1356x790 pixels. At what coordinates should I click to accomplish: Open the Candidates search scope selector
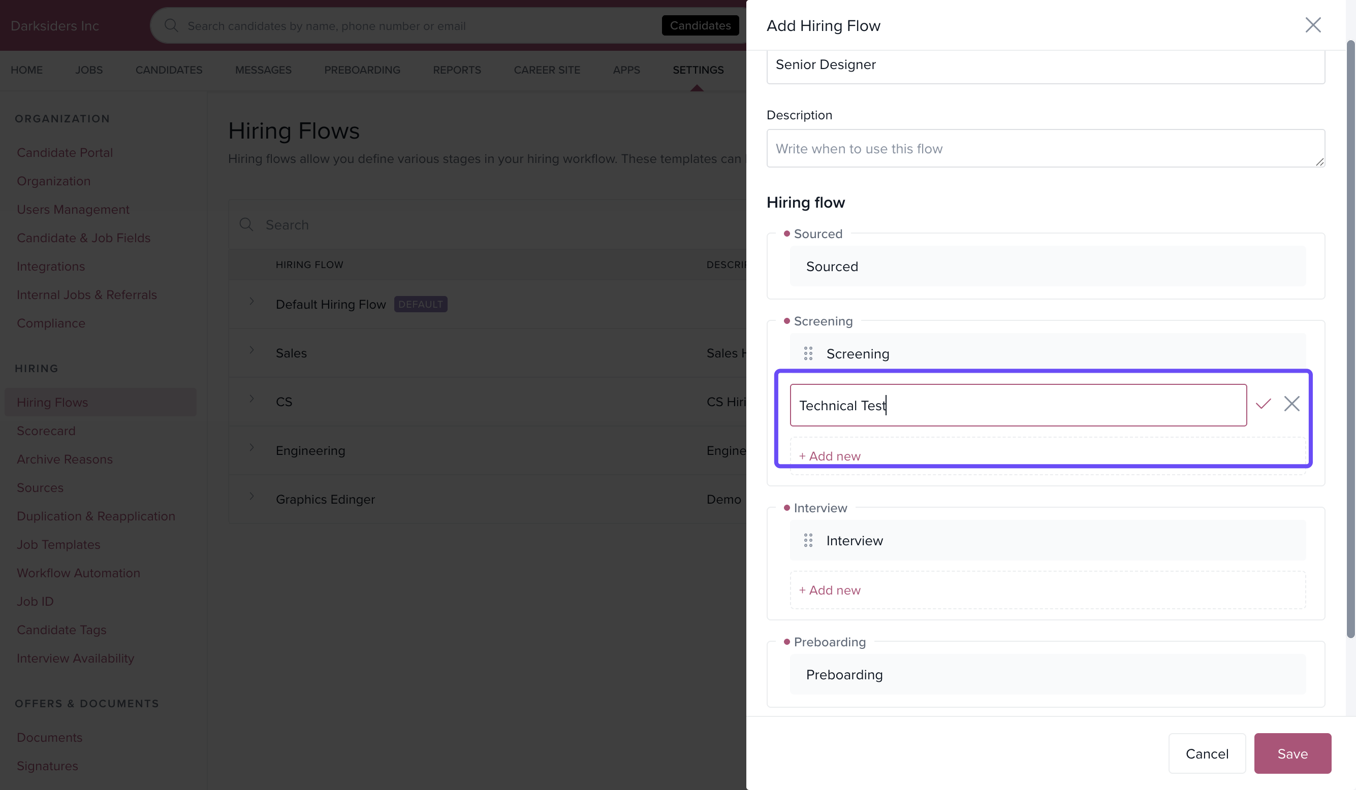(700, 25)
